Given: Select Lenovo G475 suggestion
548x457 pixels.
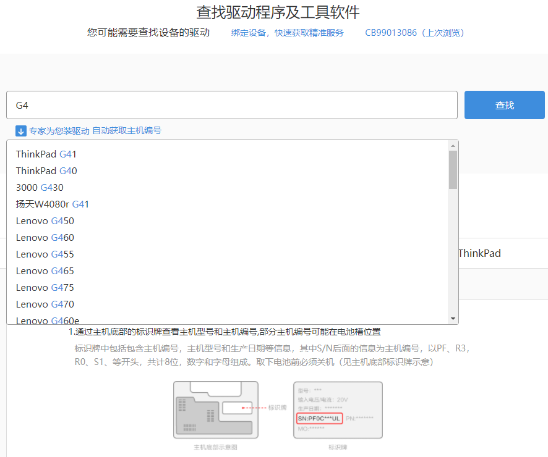Looking at the screenshot, I should tap(45, 288).
